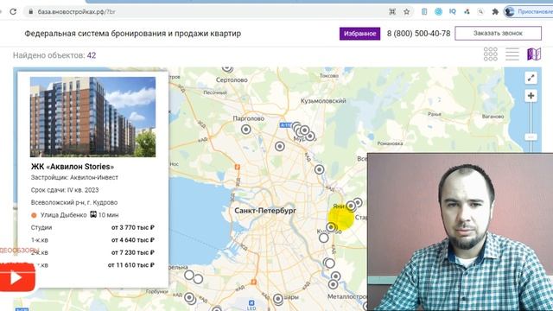553x311 pixels.
Task: Click Застройщик: Аквилон-Инвест text
Action: click(74, 177)
